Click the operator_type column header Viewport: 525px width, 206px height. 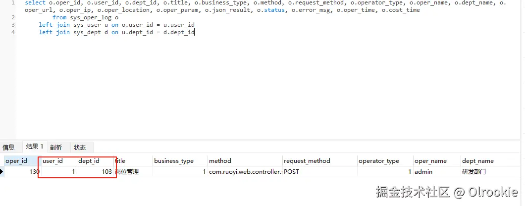click(385, 161)
